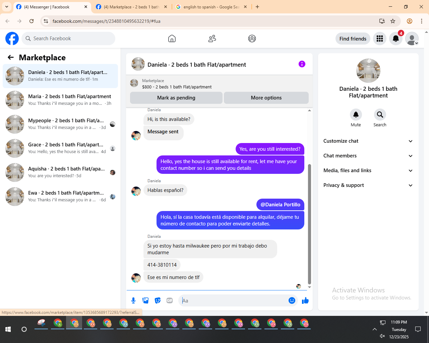
Task: Open a new browser tab
Action: [257, 7]
